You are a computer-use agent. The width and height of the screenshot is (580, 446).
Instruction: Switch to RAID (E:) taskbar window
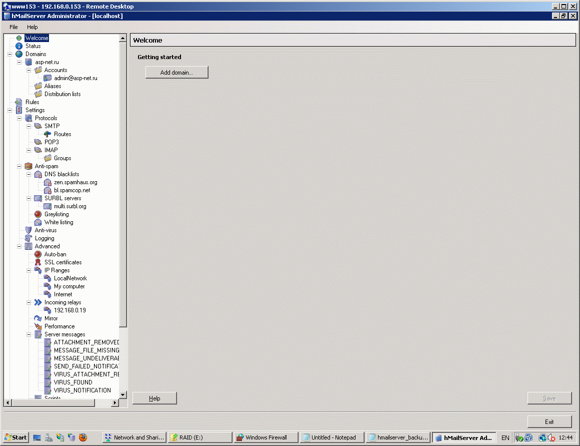click(x=199, y=437)
